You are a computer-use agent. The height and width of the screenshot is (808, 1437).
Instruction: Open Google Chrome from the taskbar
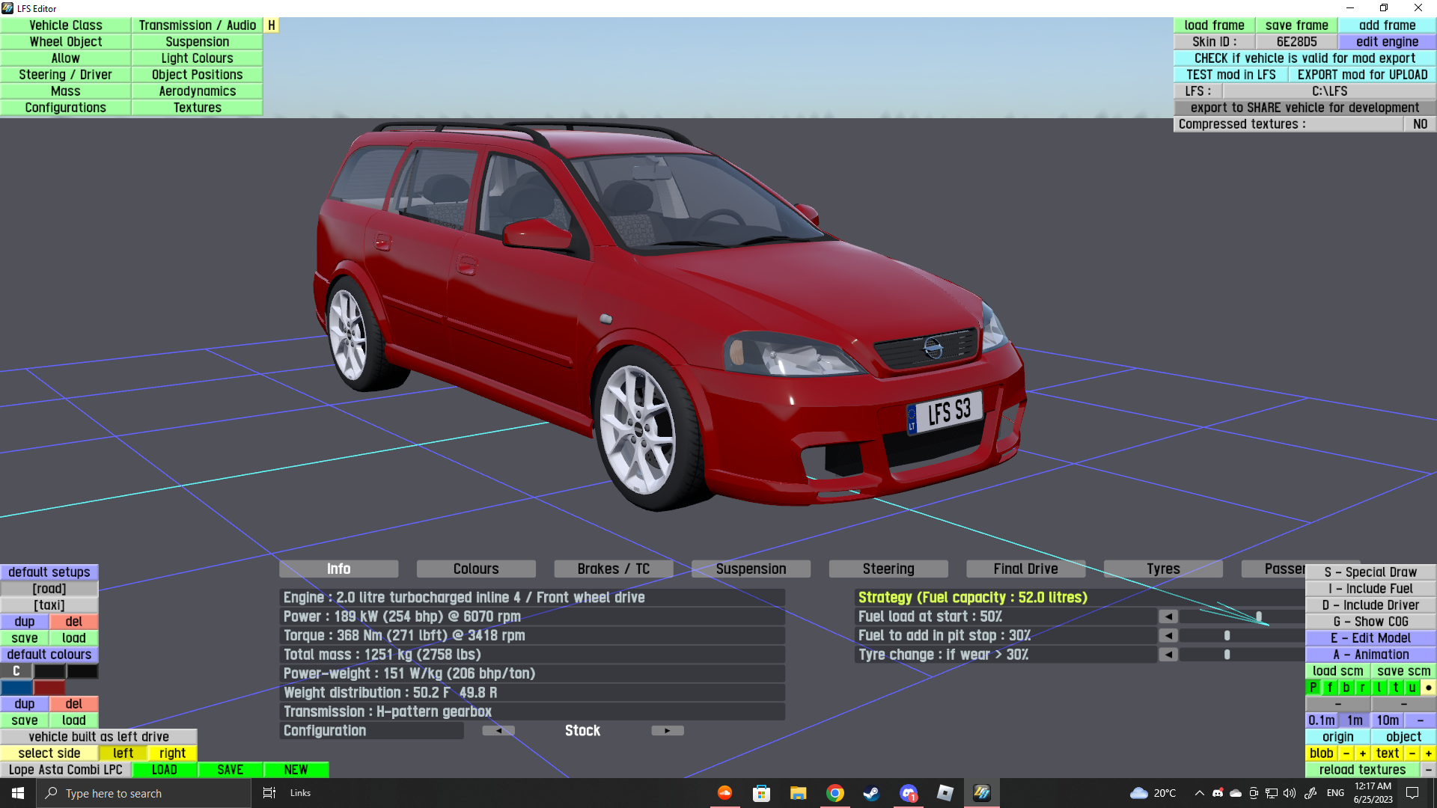coord(835,793)
